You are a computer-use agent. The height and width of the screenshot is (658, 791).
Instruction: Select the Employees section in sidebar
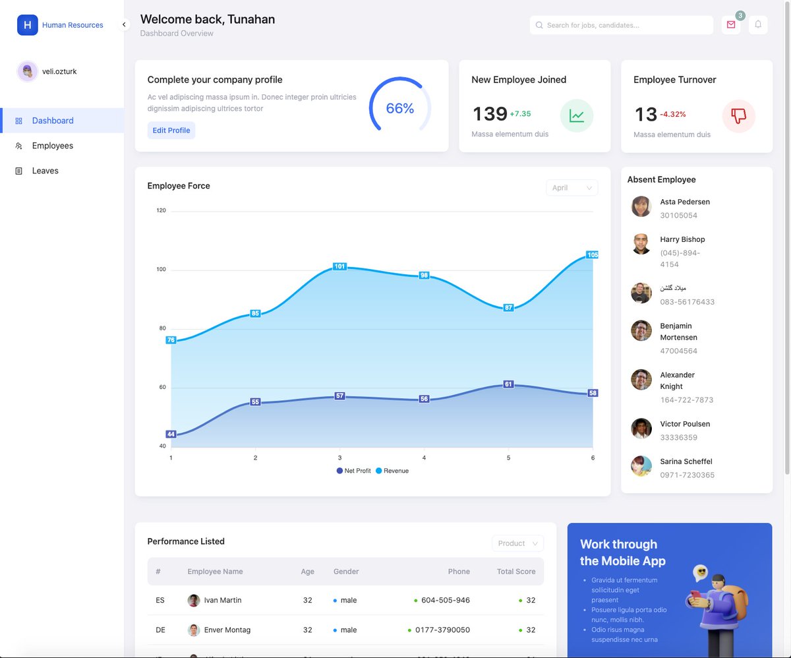[53, 145]
